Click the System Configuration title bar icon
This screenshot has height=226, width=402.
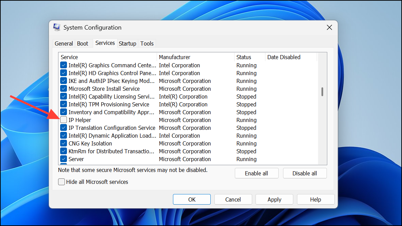[x=57, y=27]
